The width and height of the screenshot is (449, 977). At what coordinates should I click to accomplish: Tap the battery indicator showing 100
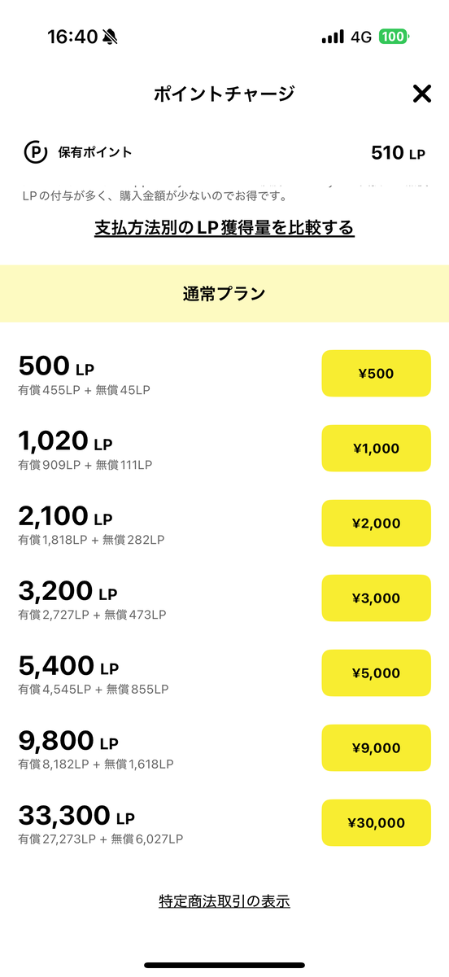[x=395, y=37]
